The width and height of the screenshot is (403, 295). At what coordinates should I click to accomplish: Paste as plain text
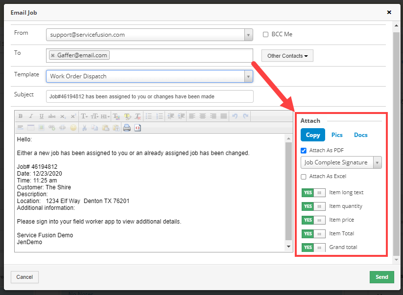pyautogui.click(x=116, y=128)
